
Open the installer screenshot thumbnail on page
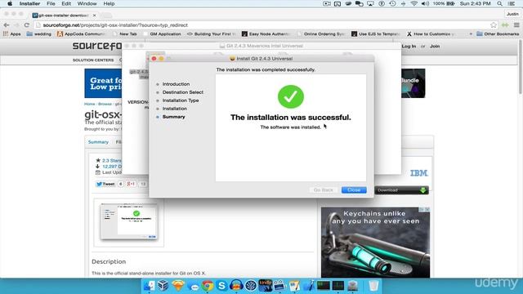[x=129, y=221]
